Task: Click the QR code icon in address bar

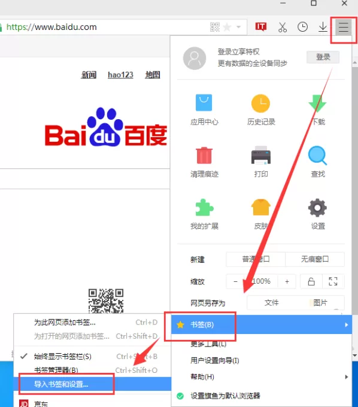Action: [x=215, y=27]
